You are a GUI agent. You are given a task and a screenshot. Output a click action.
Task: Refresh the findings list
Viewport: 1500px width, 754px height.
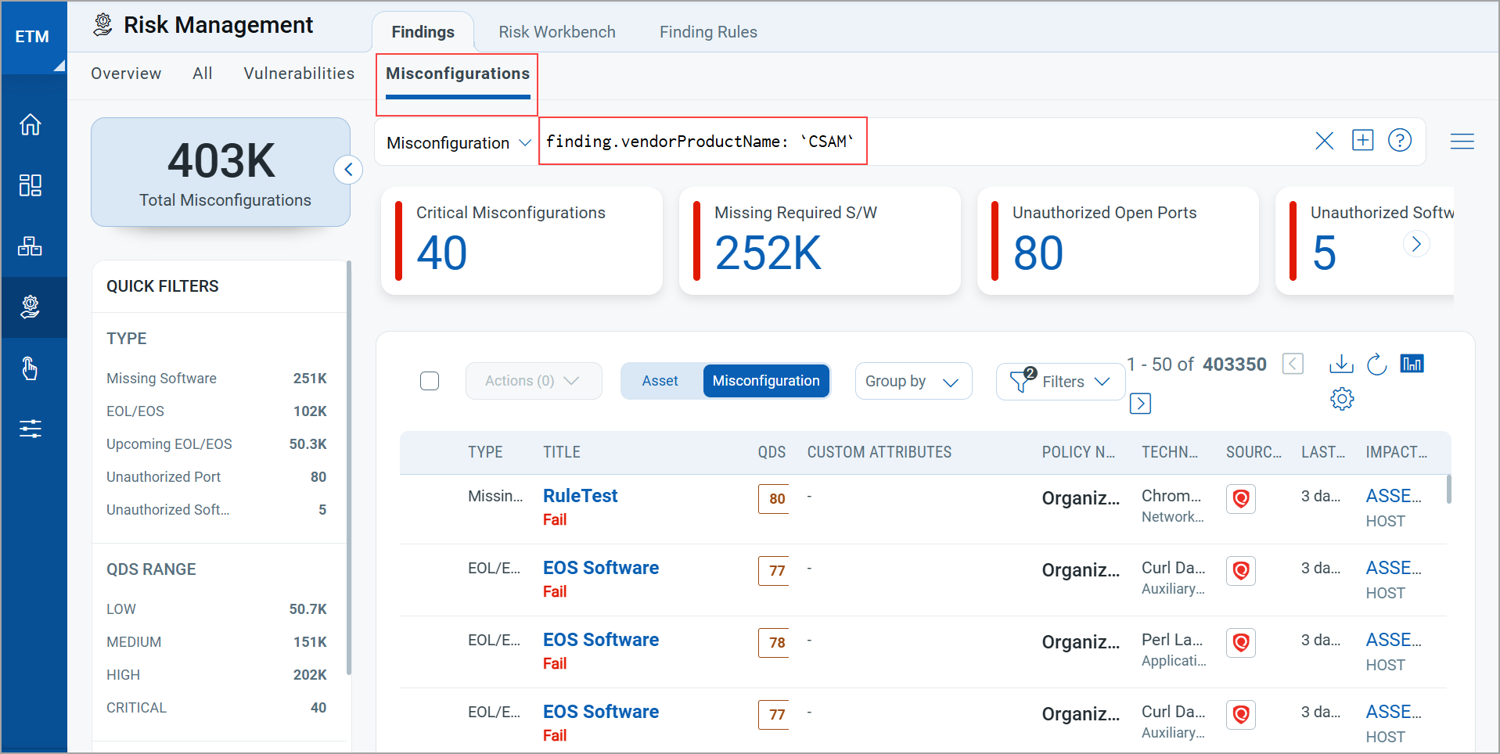[x=1377, y=364]
